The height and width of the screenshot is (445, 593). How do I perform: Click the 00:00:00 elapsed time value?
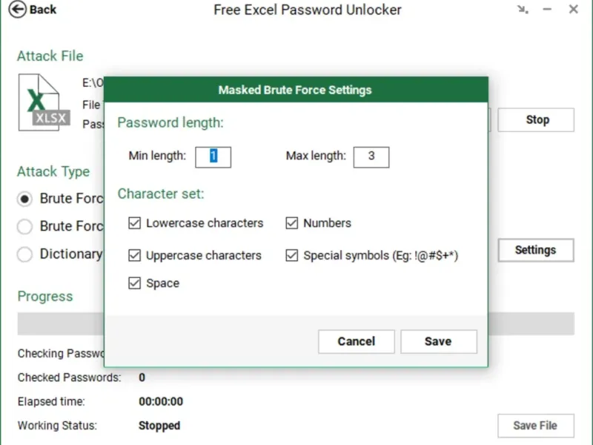coord(161,401)
